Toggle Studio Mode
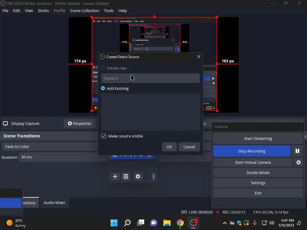The image size is (307, 230). (258, 173)
